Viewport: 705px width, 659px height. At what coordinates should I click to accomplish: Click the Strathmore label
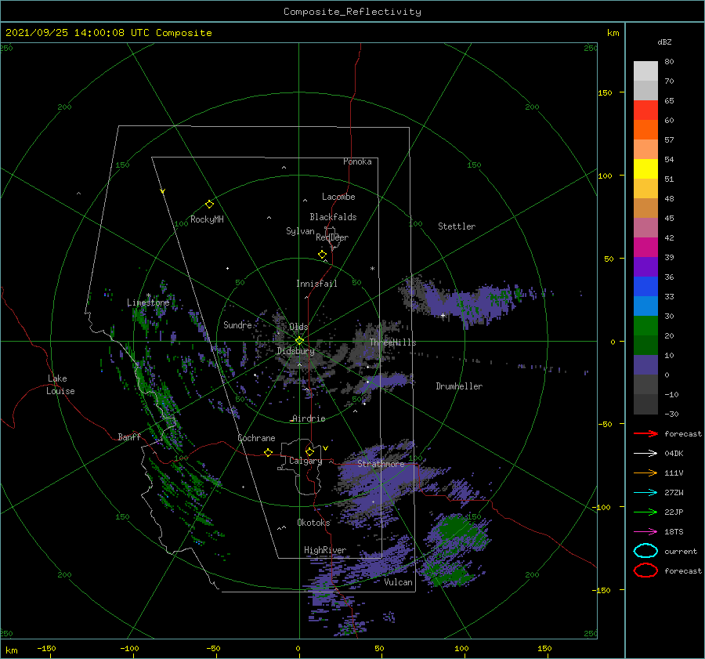coord(381,463)
